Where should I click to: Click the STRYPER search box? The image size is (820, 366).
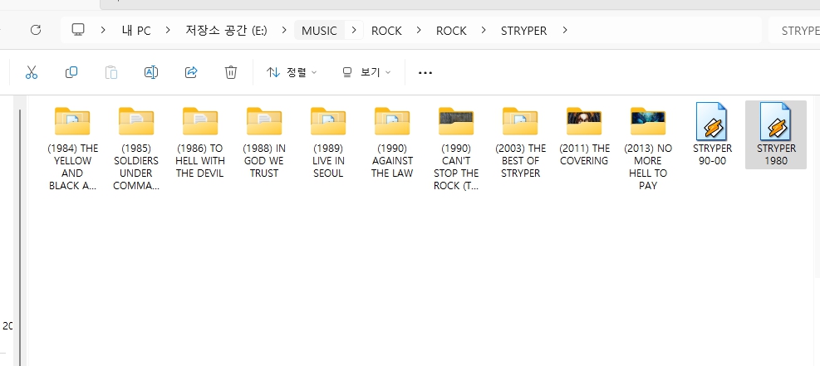coord(794,30)
